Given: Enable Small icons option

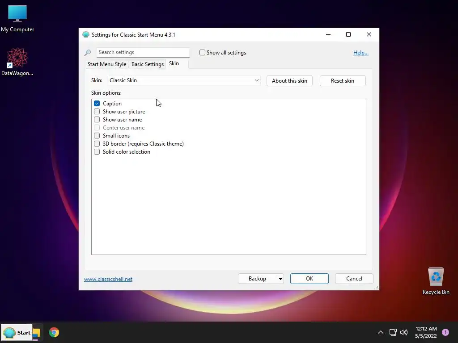Looking at the screenshot, I should tap(97, 136).
